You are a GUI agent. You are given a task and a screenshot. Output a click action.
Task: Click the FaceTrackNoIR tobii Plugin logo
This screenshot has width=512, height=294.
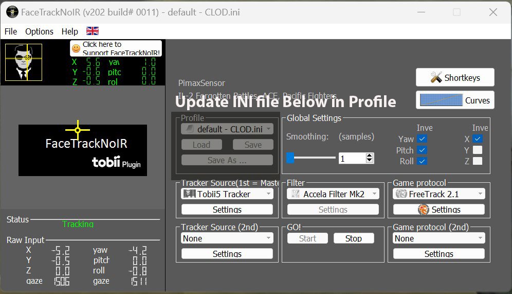click(x=83, y=150)
